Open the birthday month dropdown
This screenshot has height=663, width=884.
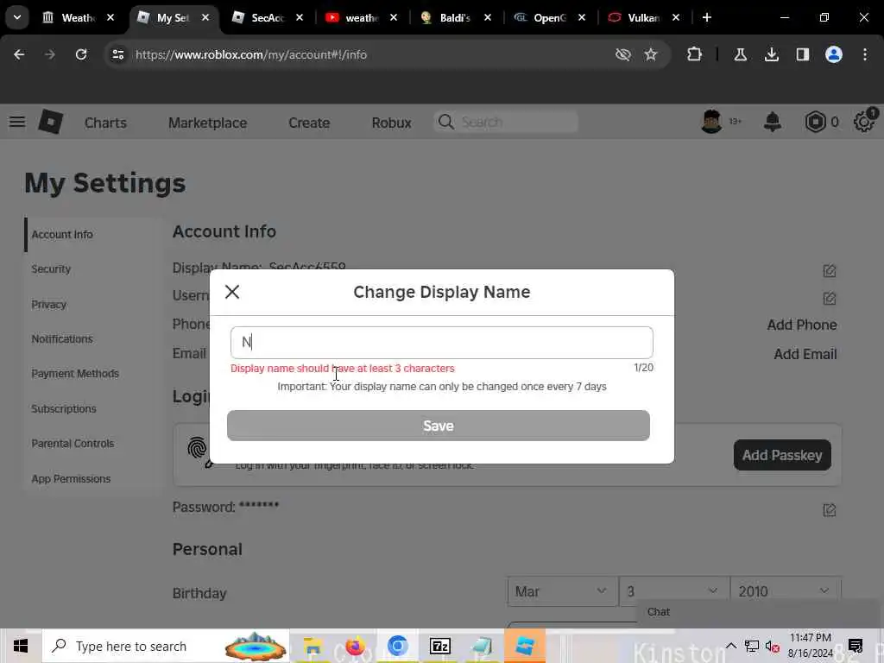tap(561, 591)
